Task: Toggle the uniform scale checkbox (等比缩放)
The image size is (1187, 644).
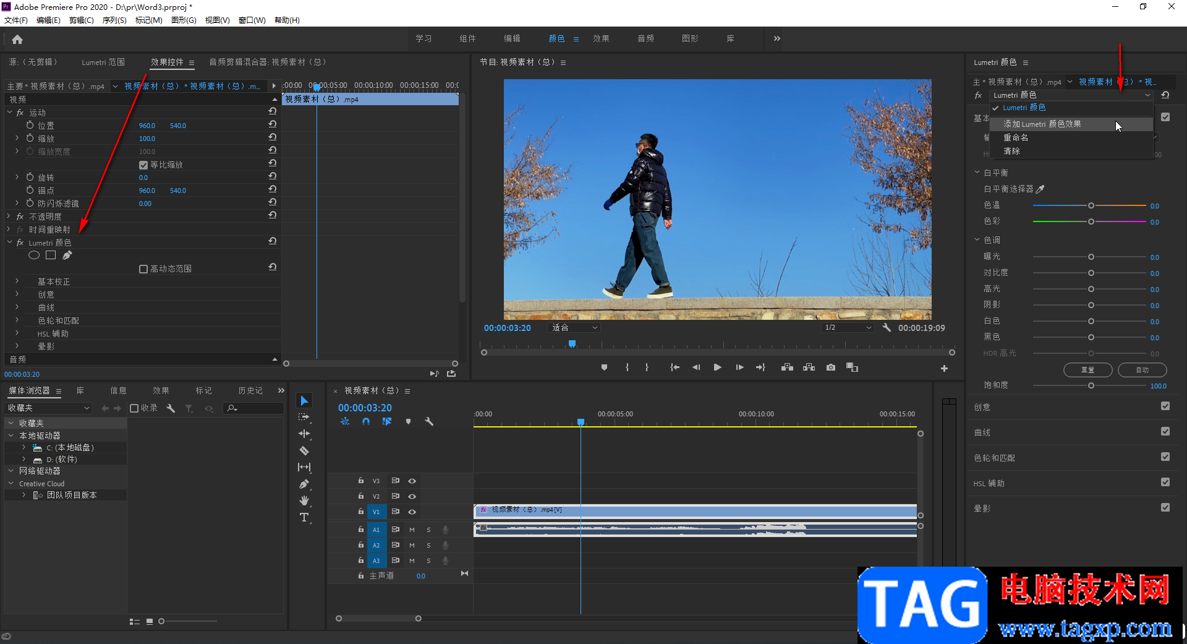Action: (143, 165)
